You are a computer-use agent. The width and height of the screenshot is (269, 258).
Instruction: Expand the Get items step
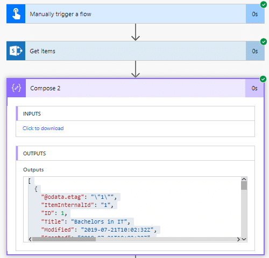136,51
